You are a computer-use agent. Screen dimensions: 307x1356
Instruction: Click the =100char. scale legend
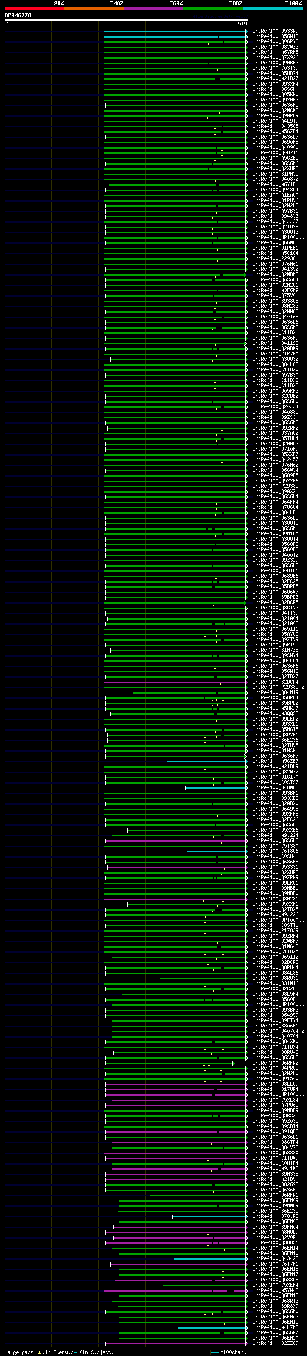tap(228, 1352)
